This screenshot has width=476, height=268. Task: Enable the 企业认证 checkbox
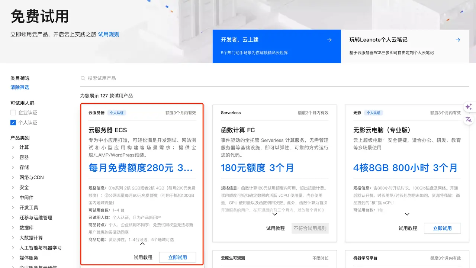coord(13,112)
